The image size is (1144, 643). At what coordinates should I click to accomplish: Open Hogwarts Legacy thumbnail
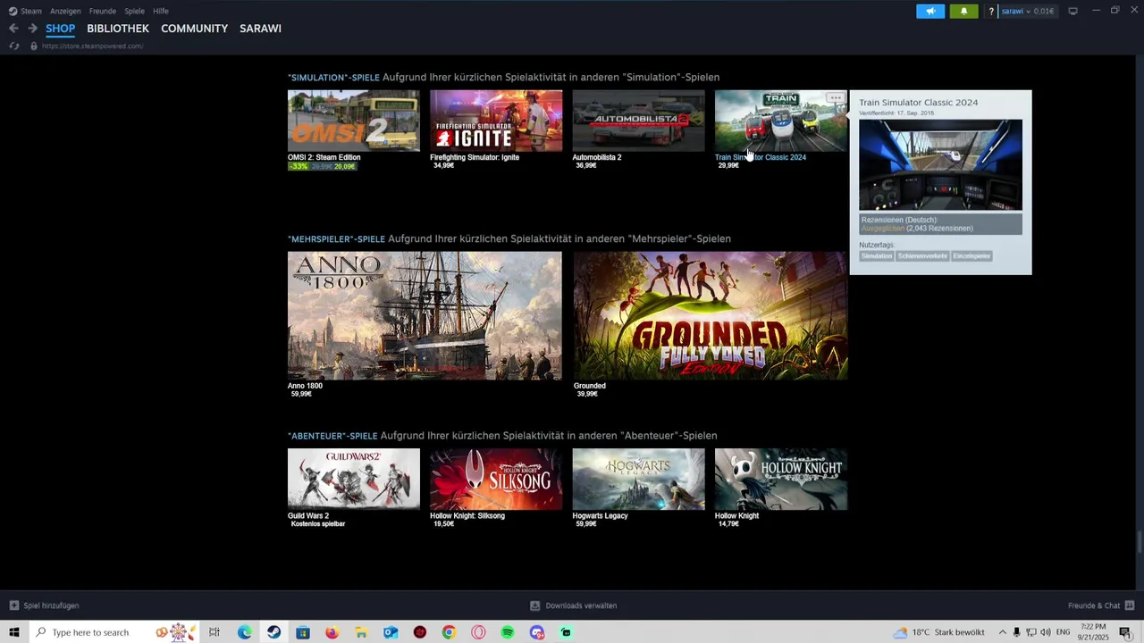[x=638, y=479]
